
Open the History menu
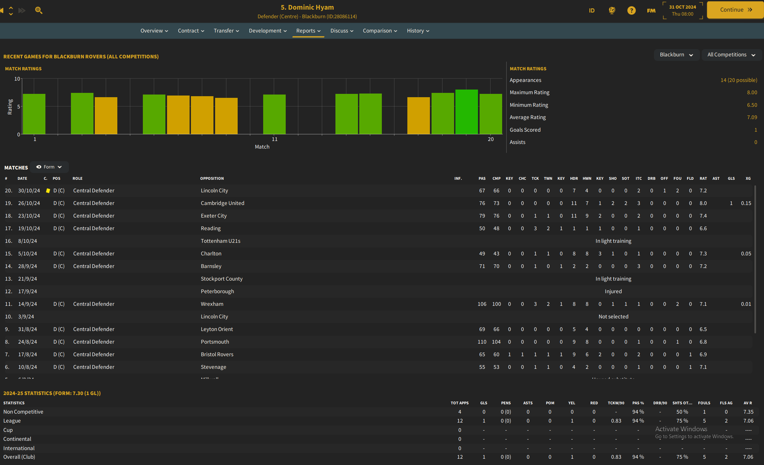pos(418,31)
